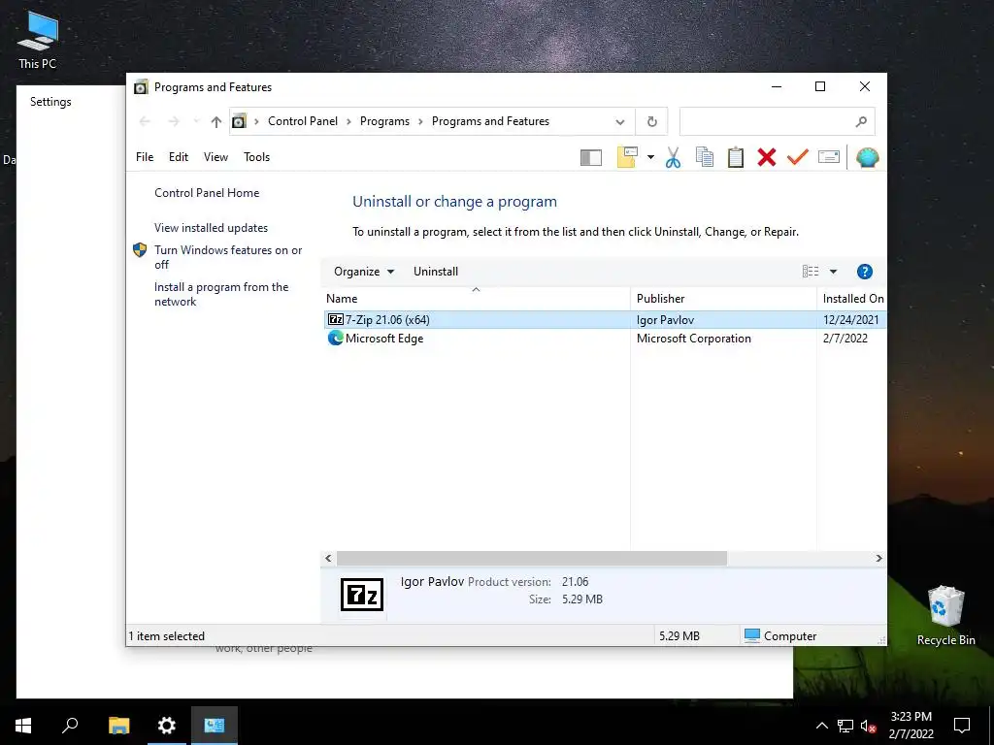This screenshot has width=994, height=745.
Task: Open Install a program from the network
Action: pos(221,294)
